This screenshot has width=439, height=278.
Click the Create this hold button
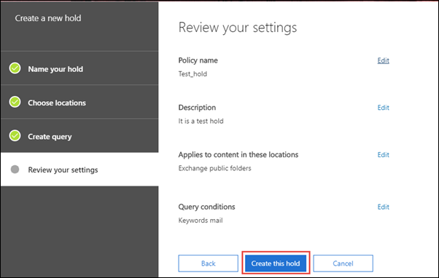point(276,263)
